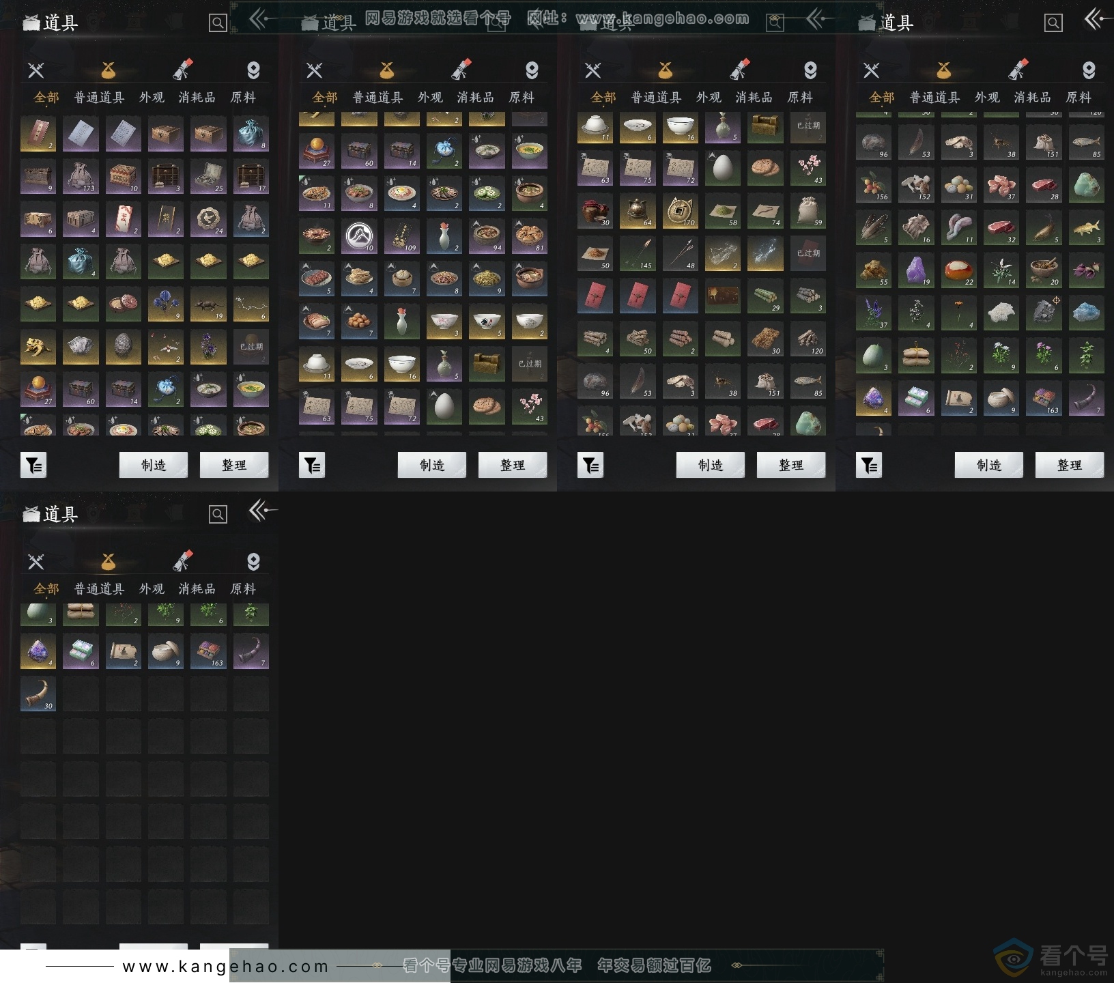Click 整理 button in the third panel
Viewport: 1114px width, 983px height.
pyautogui.click(x=791, y=465)
